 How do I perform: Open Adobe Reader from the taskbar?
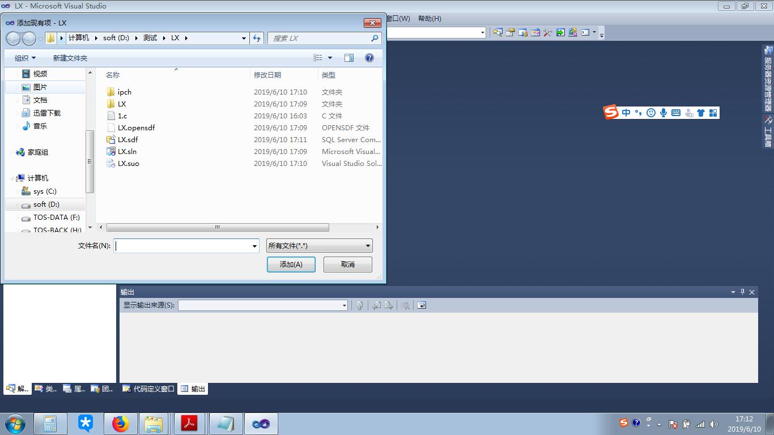(189, 424)
